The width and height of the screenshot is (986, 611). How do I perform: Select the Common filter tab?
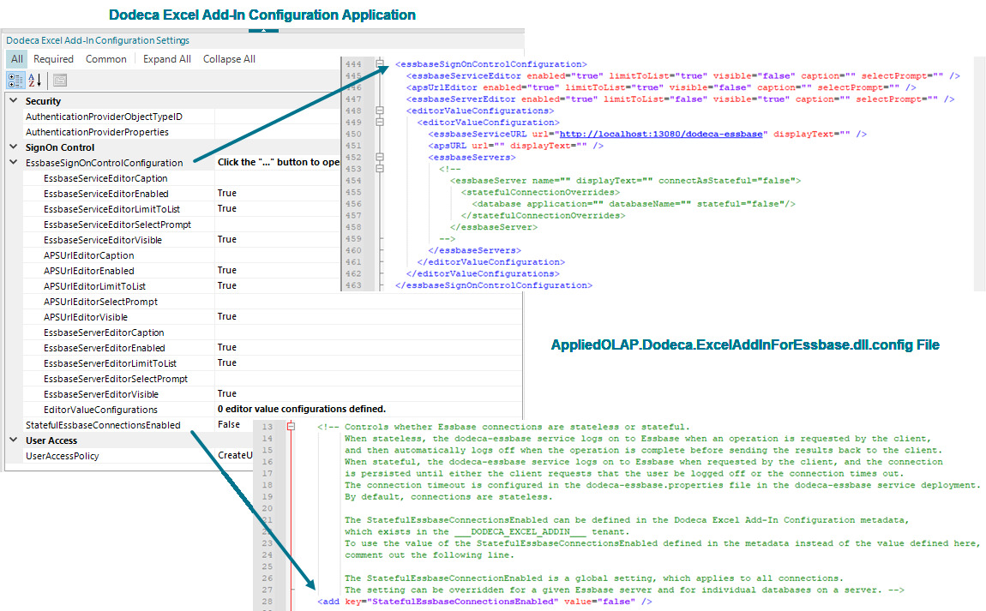pos(106,59)
